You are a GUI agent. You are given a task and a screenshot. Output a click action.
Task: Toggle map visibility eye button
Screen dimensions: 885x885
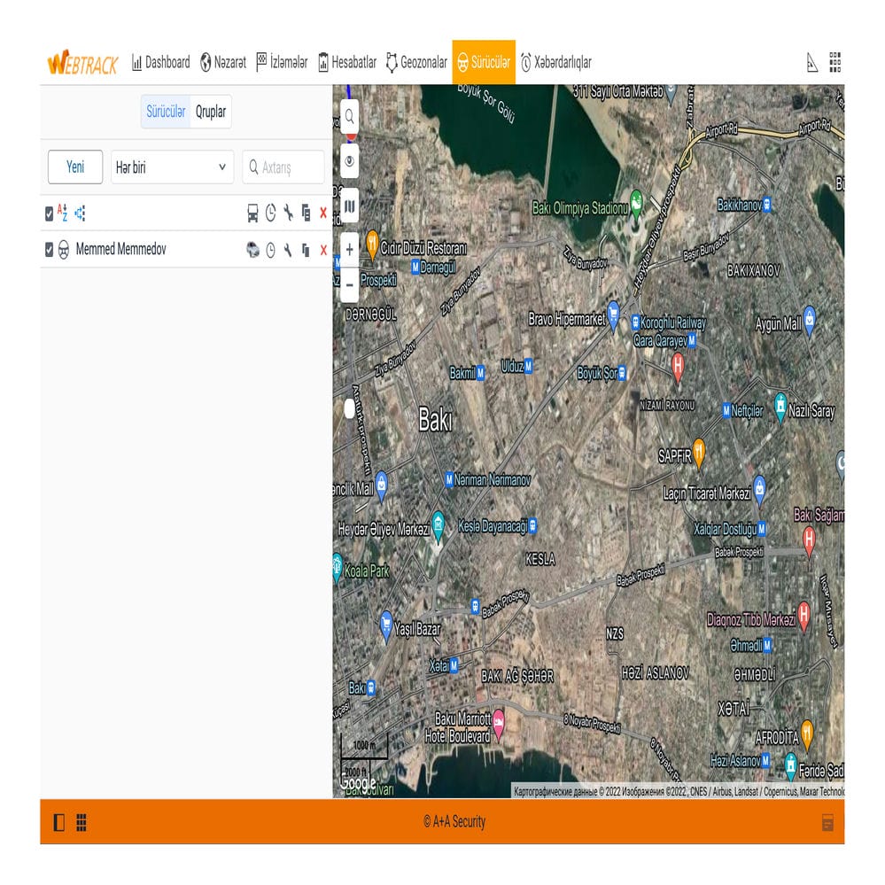(350, 162)
